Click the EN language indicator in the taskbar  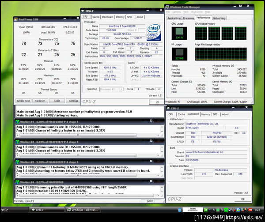pos(180,210)
